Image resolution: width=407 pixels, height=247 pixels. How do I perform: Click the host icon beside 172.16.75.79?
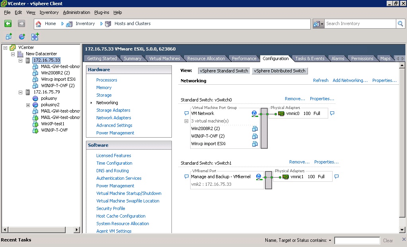point(28,92)
